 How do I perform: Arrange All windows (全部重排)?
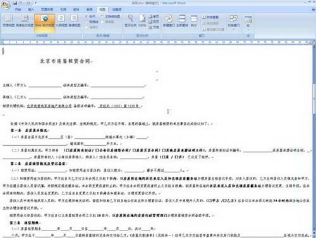[x=182, y=21]
